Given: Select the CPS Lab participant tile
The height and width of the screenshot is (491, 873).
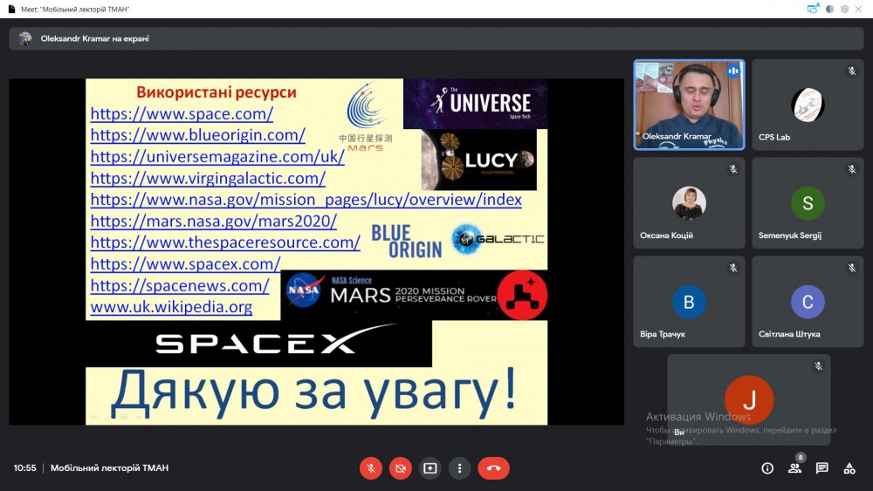Looking at the screenshot, I should click(808, 105).
